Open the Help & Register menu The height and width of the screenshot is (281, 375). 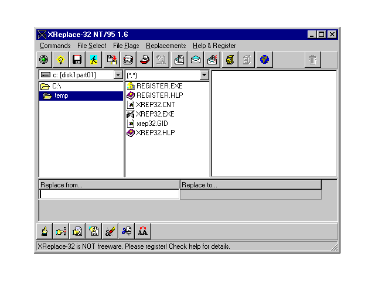(x=214, y=46)
